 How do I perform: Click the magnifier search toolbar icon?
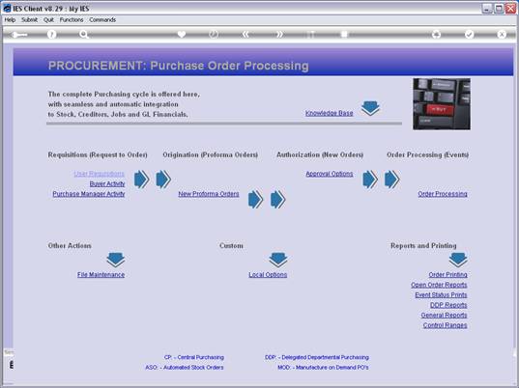coord(84,34)
